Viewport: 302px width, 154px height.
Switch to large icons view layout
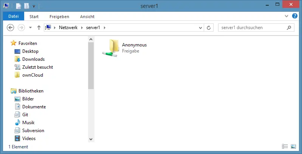coord(293,146)
